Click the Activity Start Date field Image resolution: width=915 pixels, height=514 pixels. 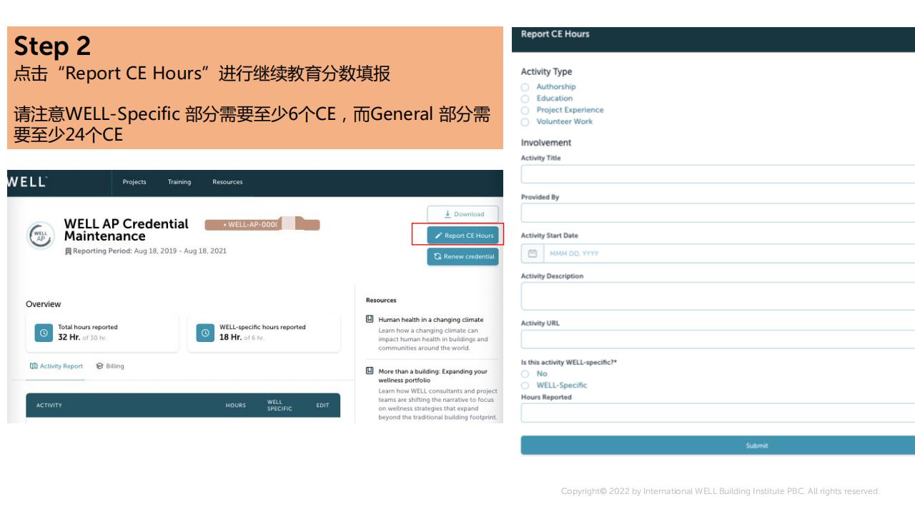tap(718, 253)
